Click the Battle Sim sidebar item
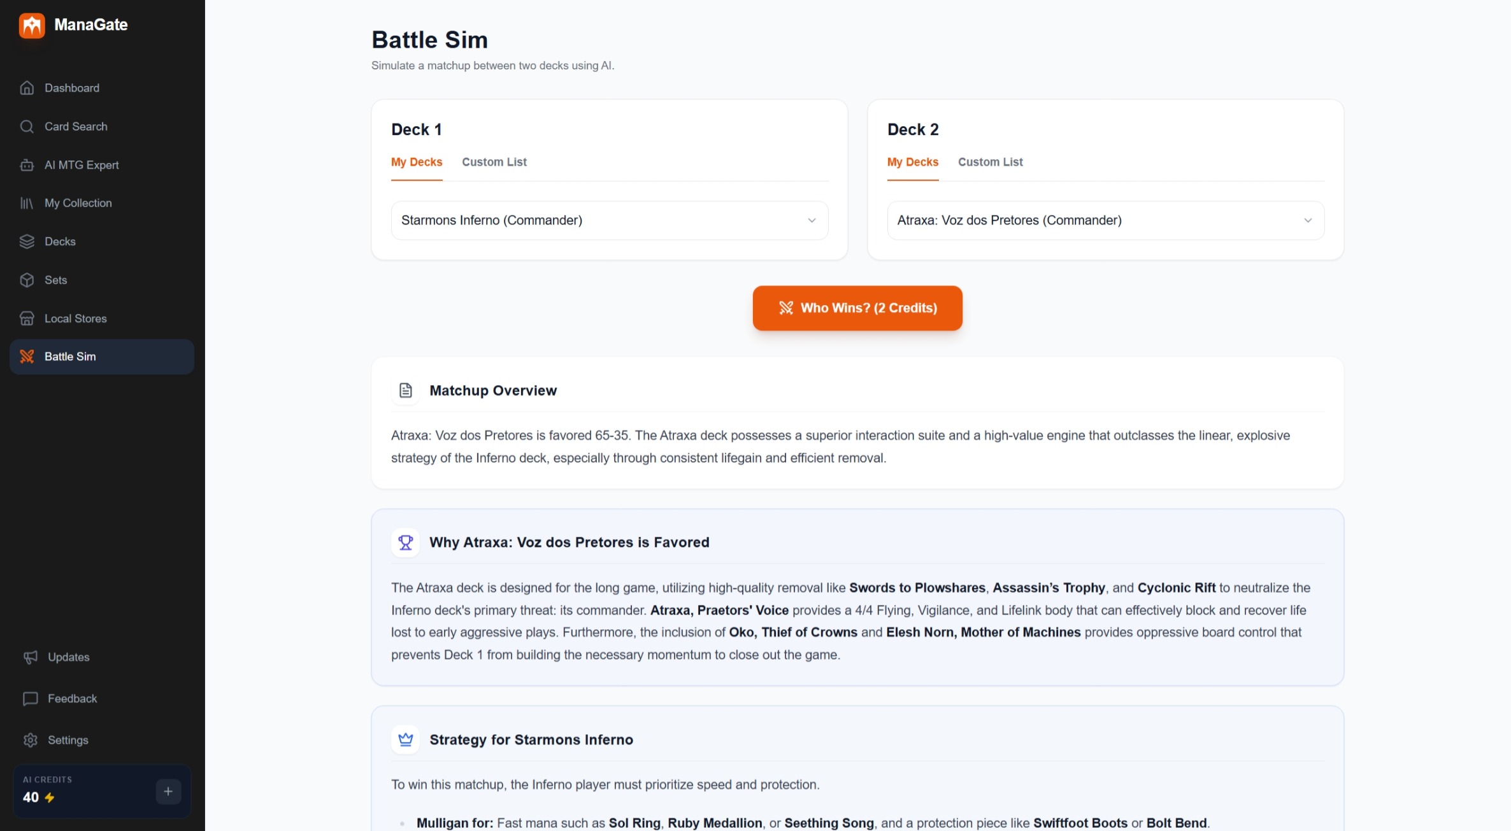Image resolution: width=1511 pixels, height=831 pixels. 70,357
